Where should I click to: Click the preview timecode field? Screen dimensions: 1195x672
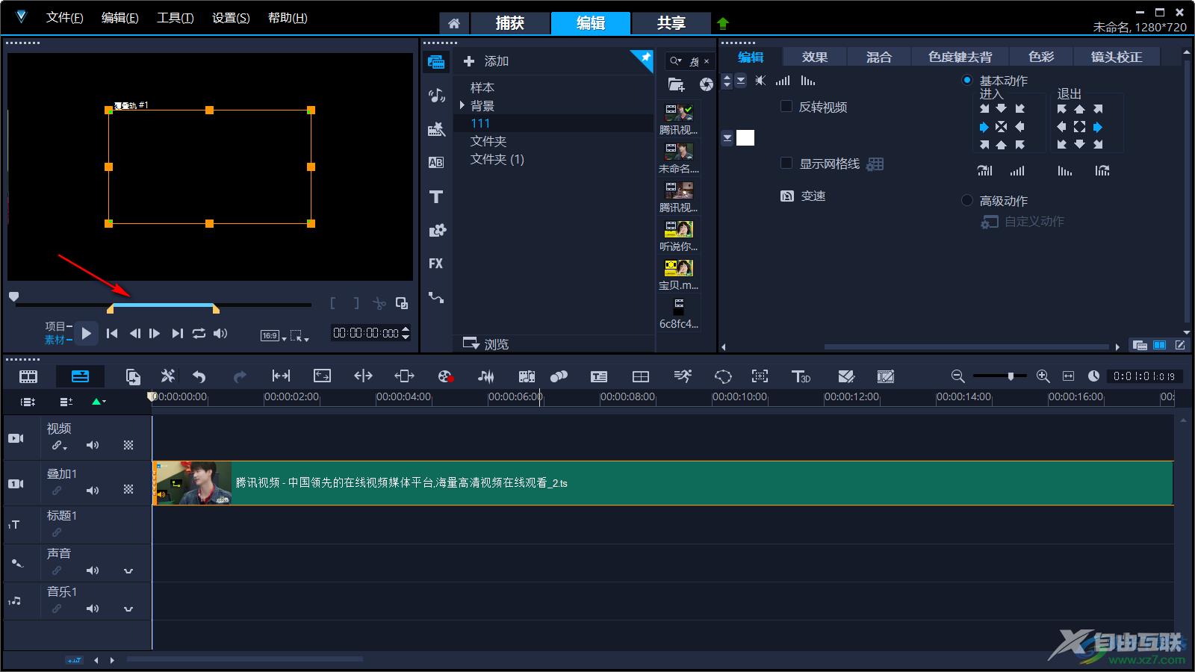[366, 334]
